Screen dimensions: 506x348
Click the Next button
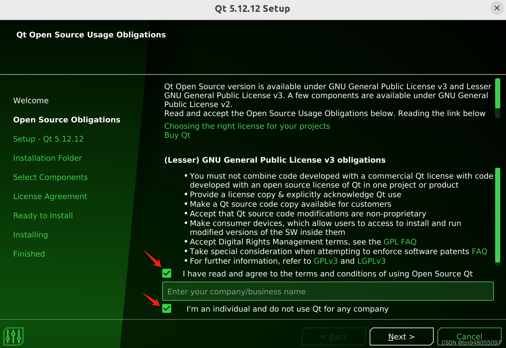pos(401,336)
